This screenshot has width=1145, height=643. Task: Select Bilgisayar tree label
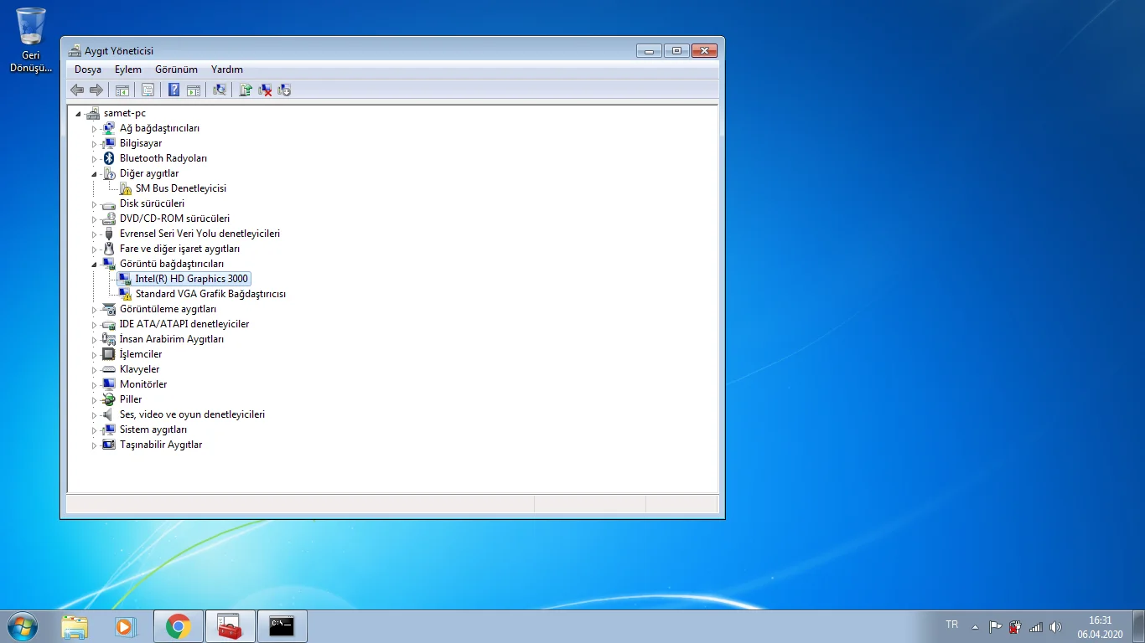pyautogui.click(x=141, y=143)
